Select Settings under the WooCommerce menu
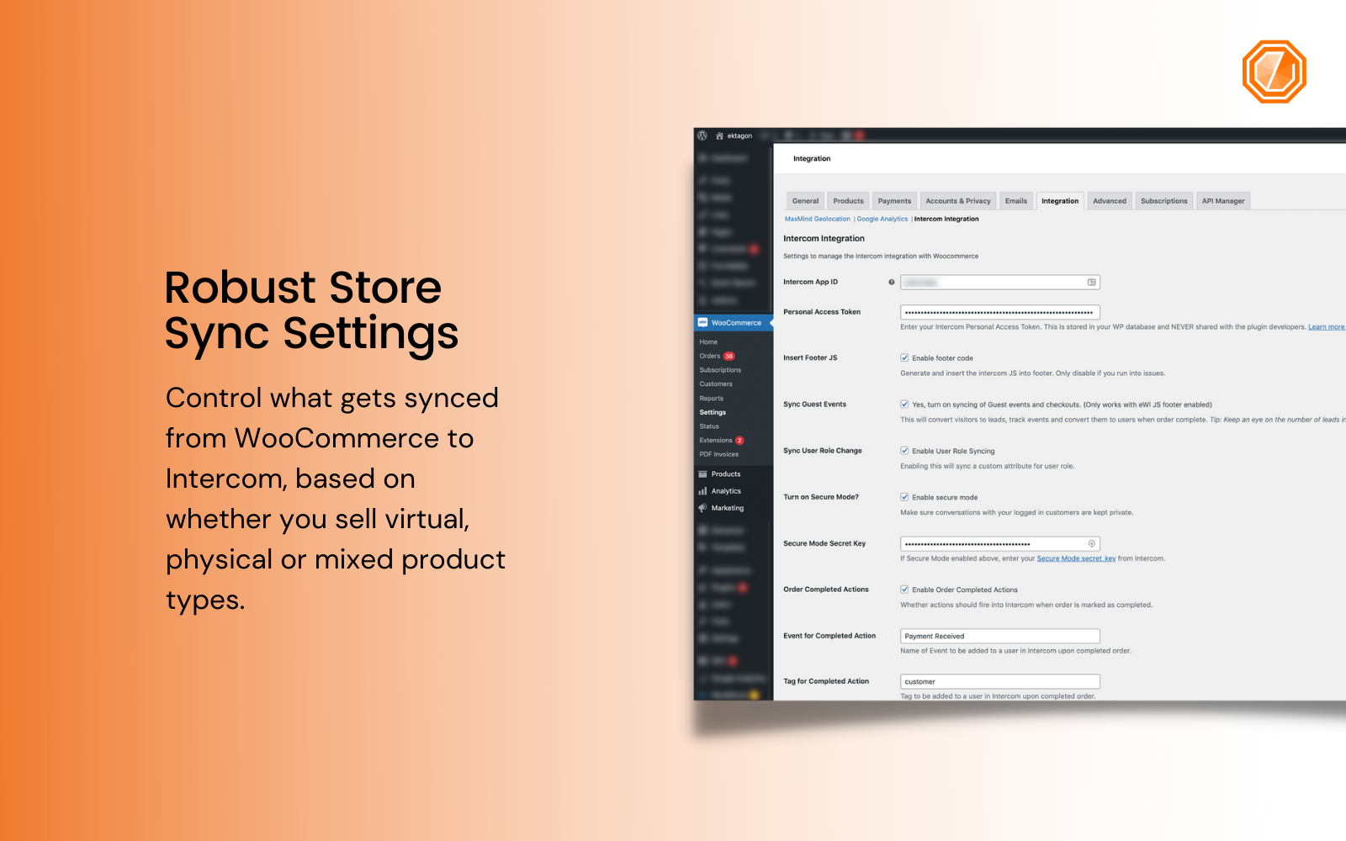 [712, 412]
